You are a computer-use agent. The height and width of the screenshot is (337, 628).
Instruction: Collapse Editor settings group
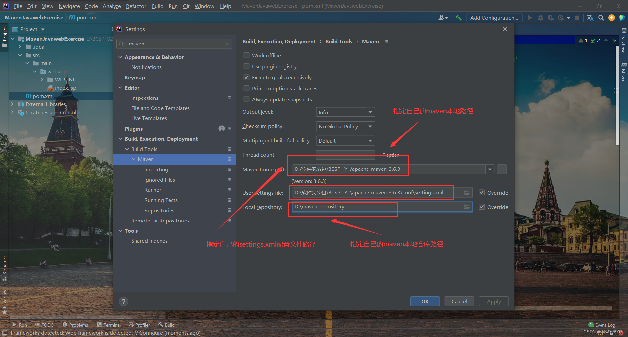pos(120,88)
